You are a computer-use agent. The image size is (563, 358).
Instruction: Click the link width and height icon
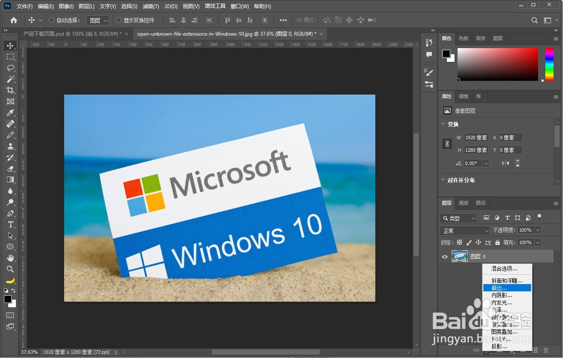click(447, 144)
